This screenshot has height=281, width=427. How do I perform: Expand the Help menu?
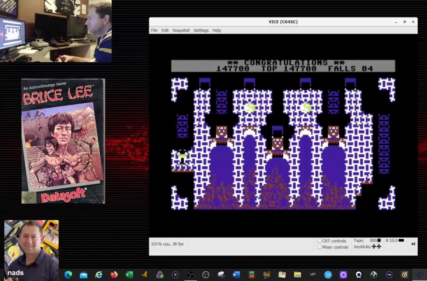[216, 30]
